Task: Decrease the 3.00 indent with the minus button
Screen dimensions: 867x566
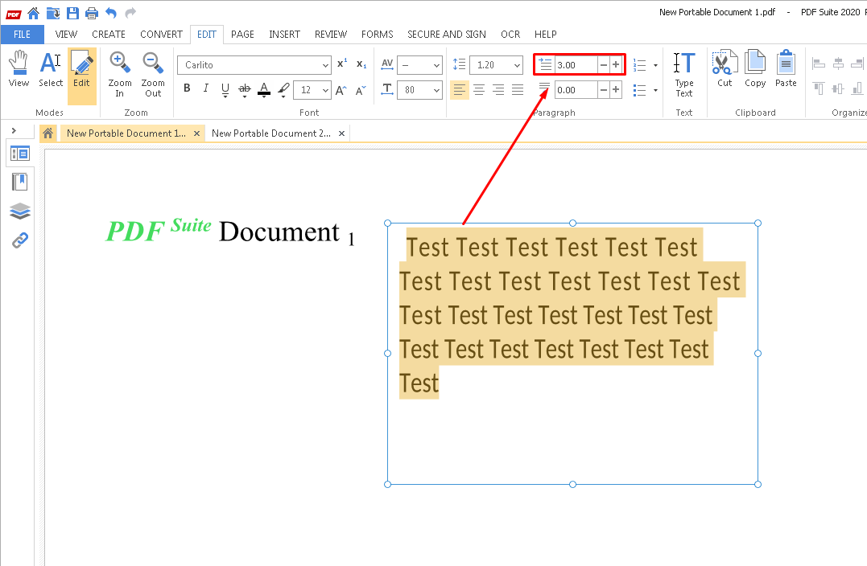Action: (x=603, y=65)
